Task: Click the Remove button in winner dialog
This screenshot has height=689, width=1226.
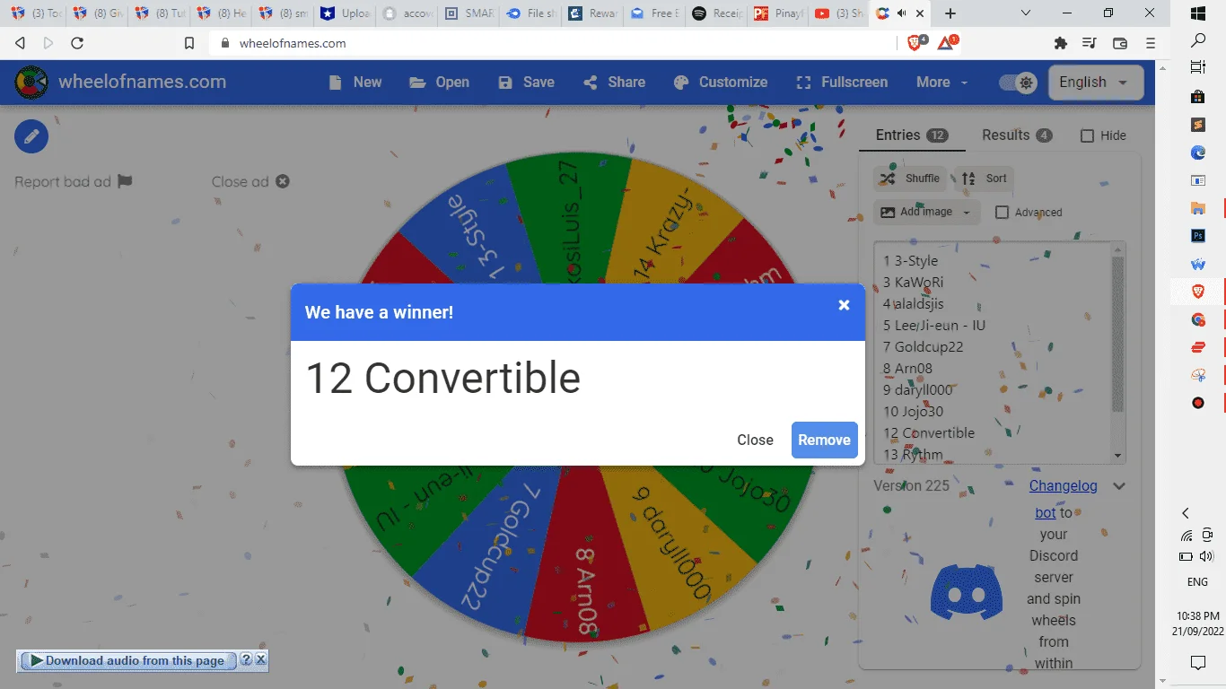Action: 825,440
